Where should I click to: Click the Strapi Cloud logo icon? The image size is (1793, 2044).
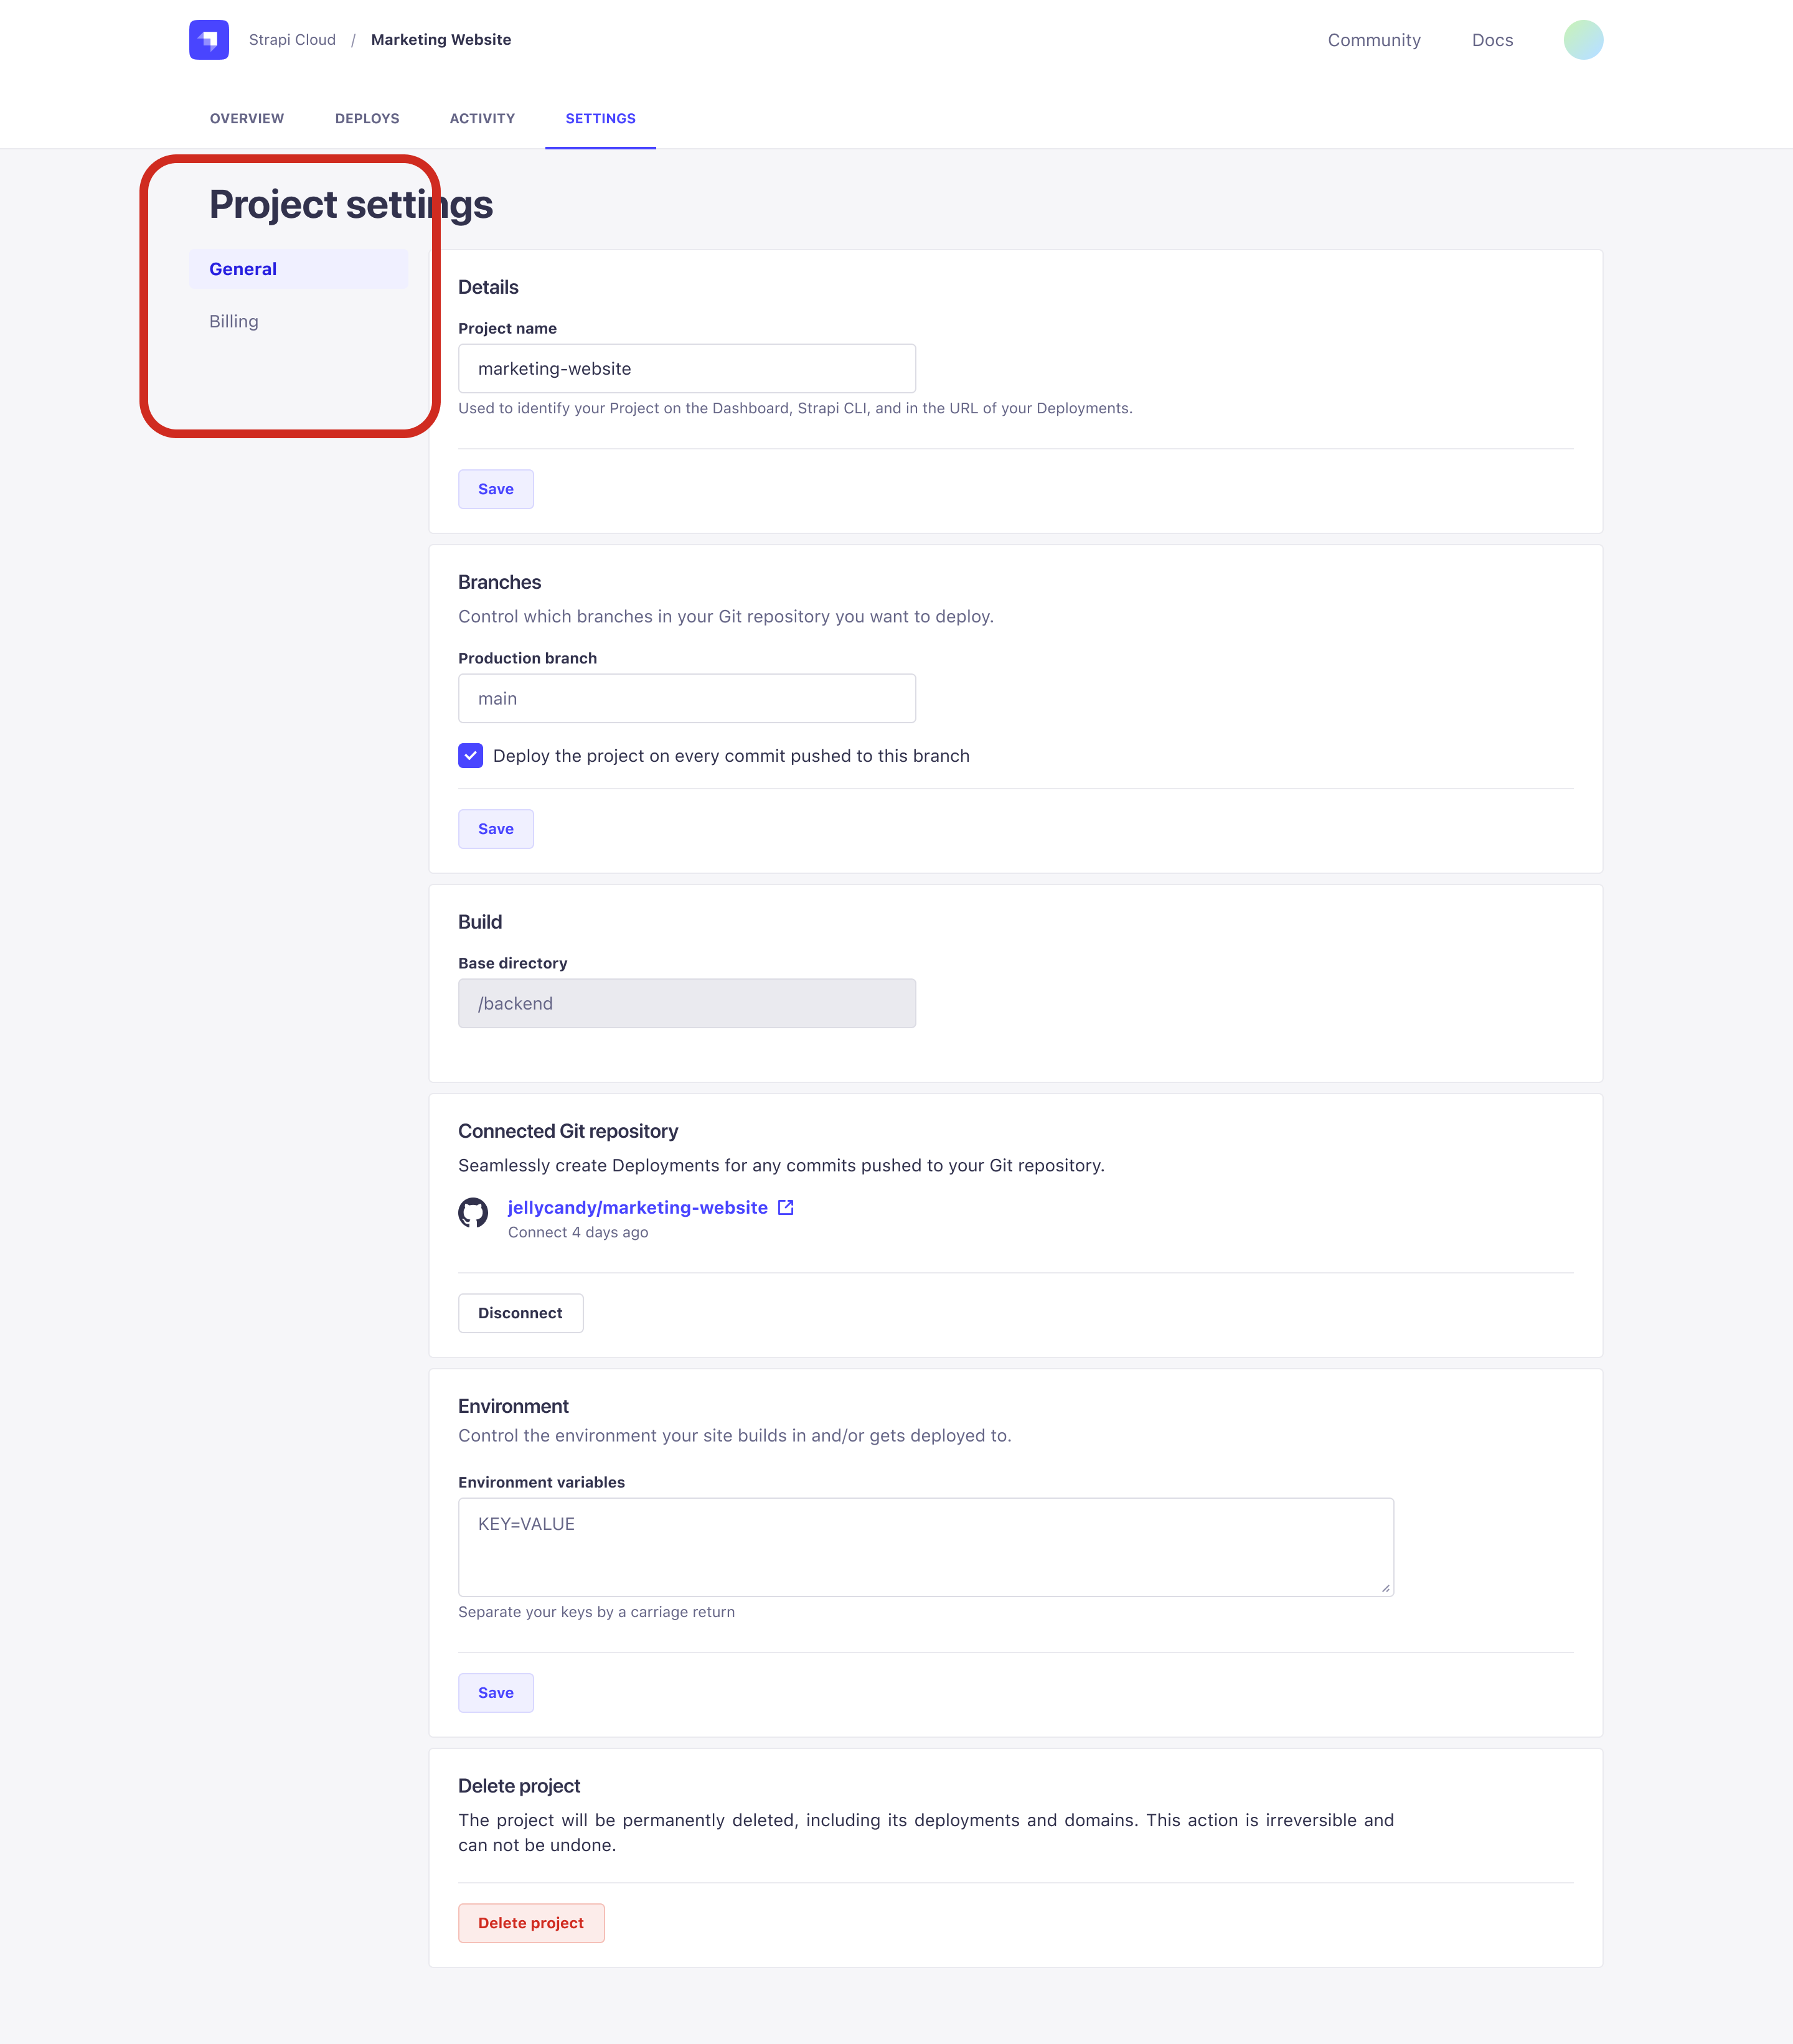(x=209, y=39)
